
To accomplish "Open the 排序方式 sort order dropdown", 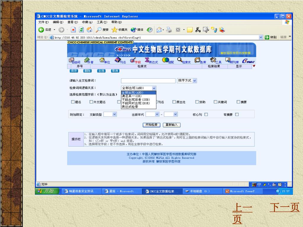I will click(187, 80).
